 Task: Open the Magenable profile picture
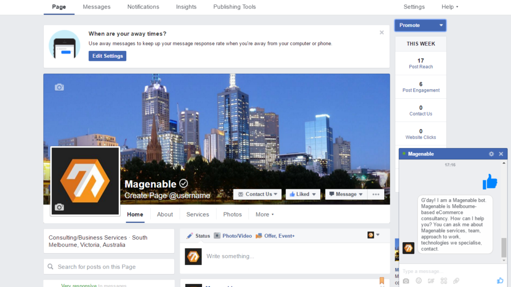point(85,181)
